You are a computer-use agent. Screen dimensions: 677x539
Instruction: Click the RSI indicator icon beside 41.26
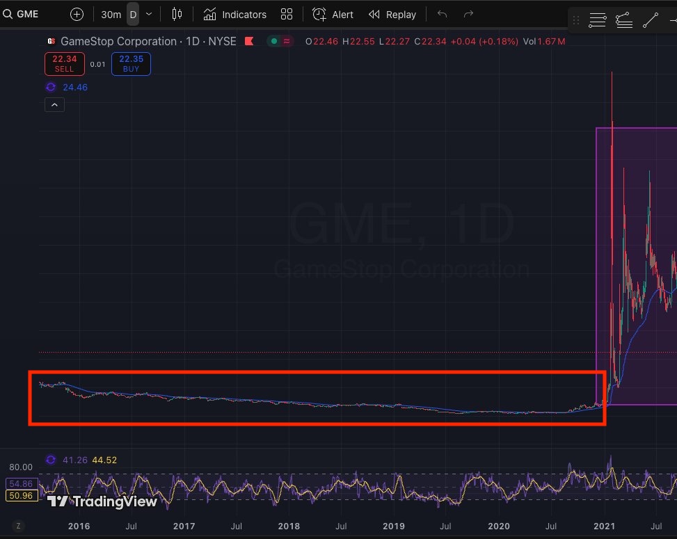pyautogui.click(x=51, y=460)
